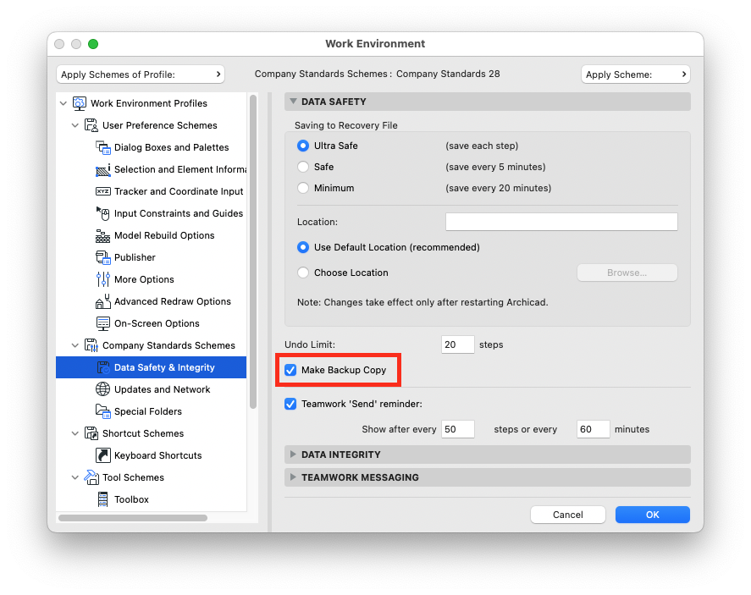
Task: Select Publisher in the settings tree
Action: pos(135,257)
